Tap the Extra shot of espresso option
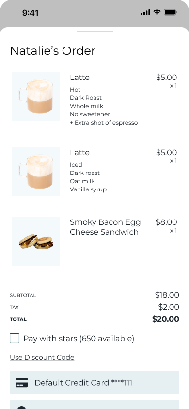This screenshot has height=409, width=189. 104,123
